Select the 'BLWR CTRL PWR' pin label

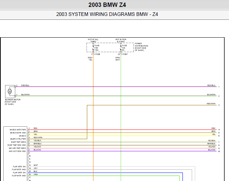point(18,139)
